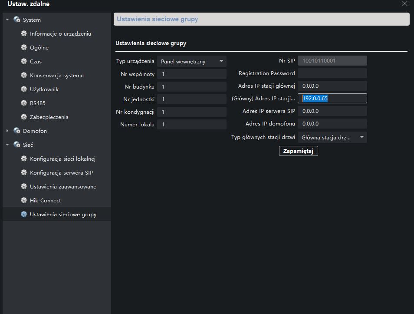Click the Hik-Connect gear icon

pyautogui.click(x=24, y=201)
